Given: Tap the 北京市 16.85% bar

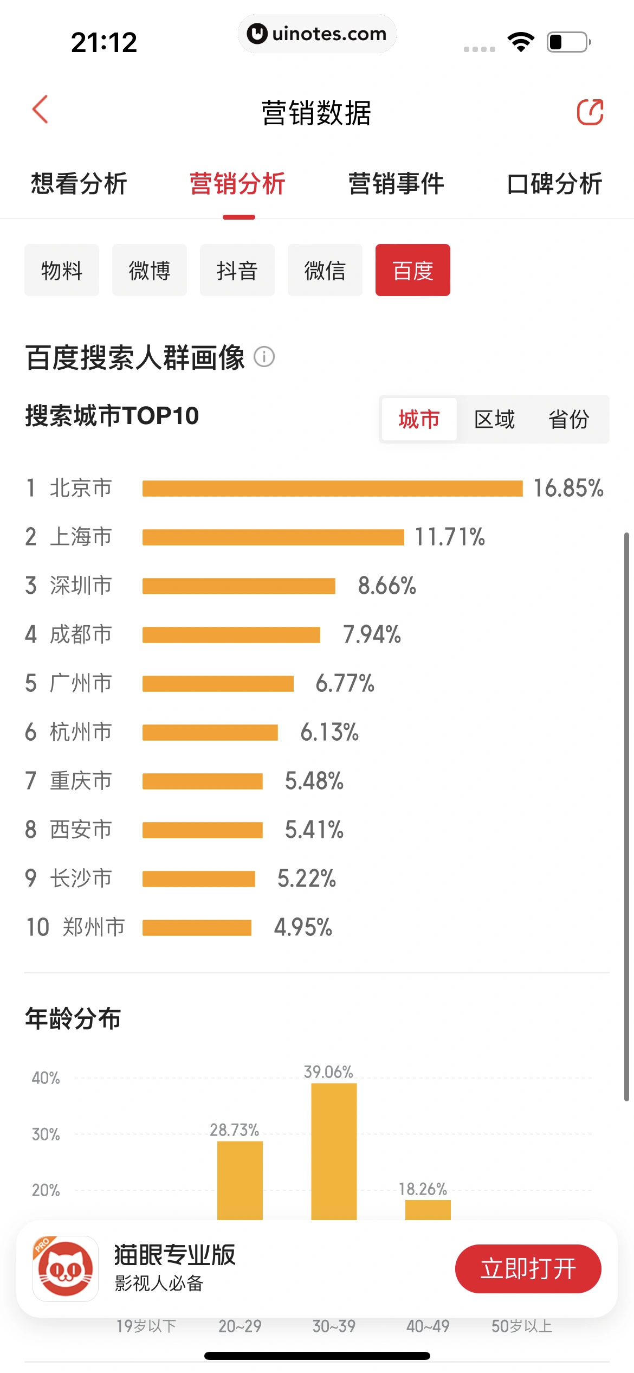Looking at the screenshot, I should coord(332,488).
